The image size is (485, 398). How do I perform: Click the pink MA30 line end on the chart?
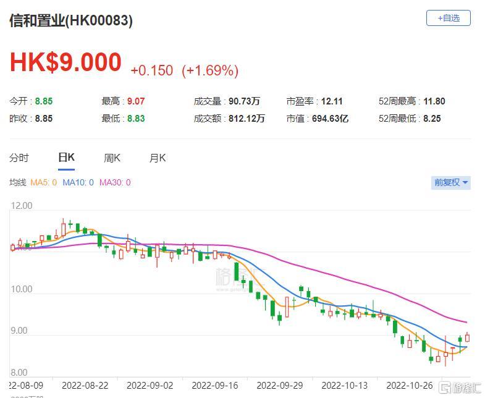click(x=466, y=322)
